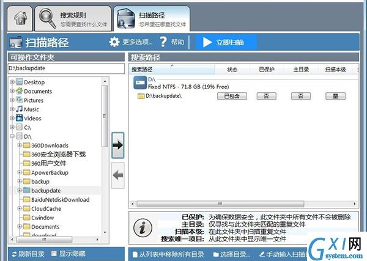
Task: Click the info icon in description panel
Action: [x=143, y=228]
